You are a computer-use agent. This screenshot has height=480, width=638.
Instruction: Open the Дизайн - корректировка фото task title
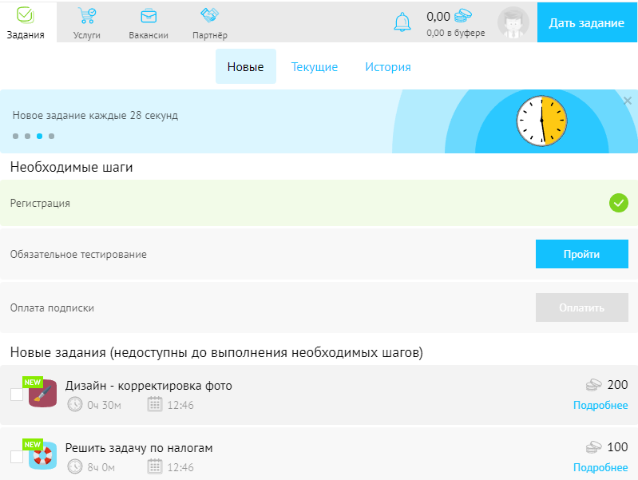coord(149,386)
